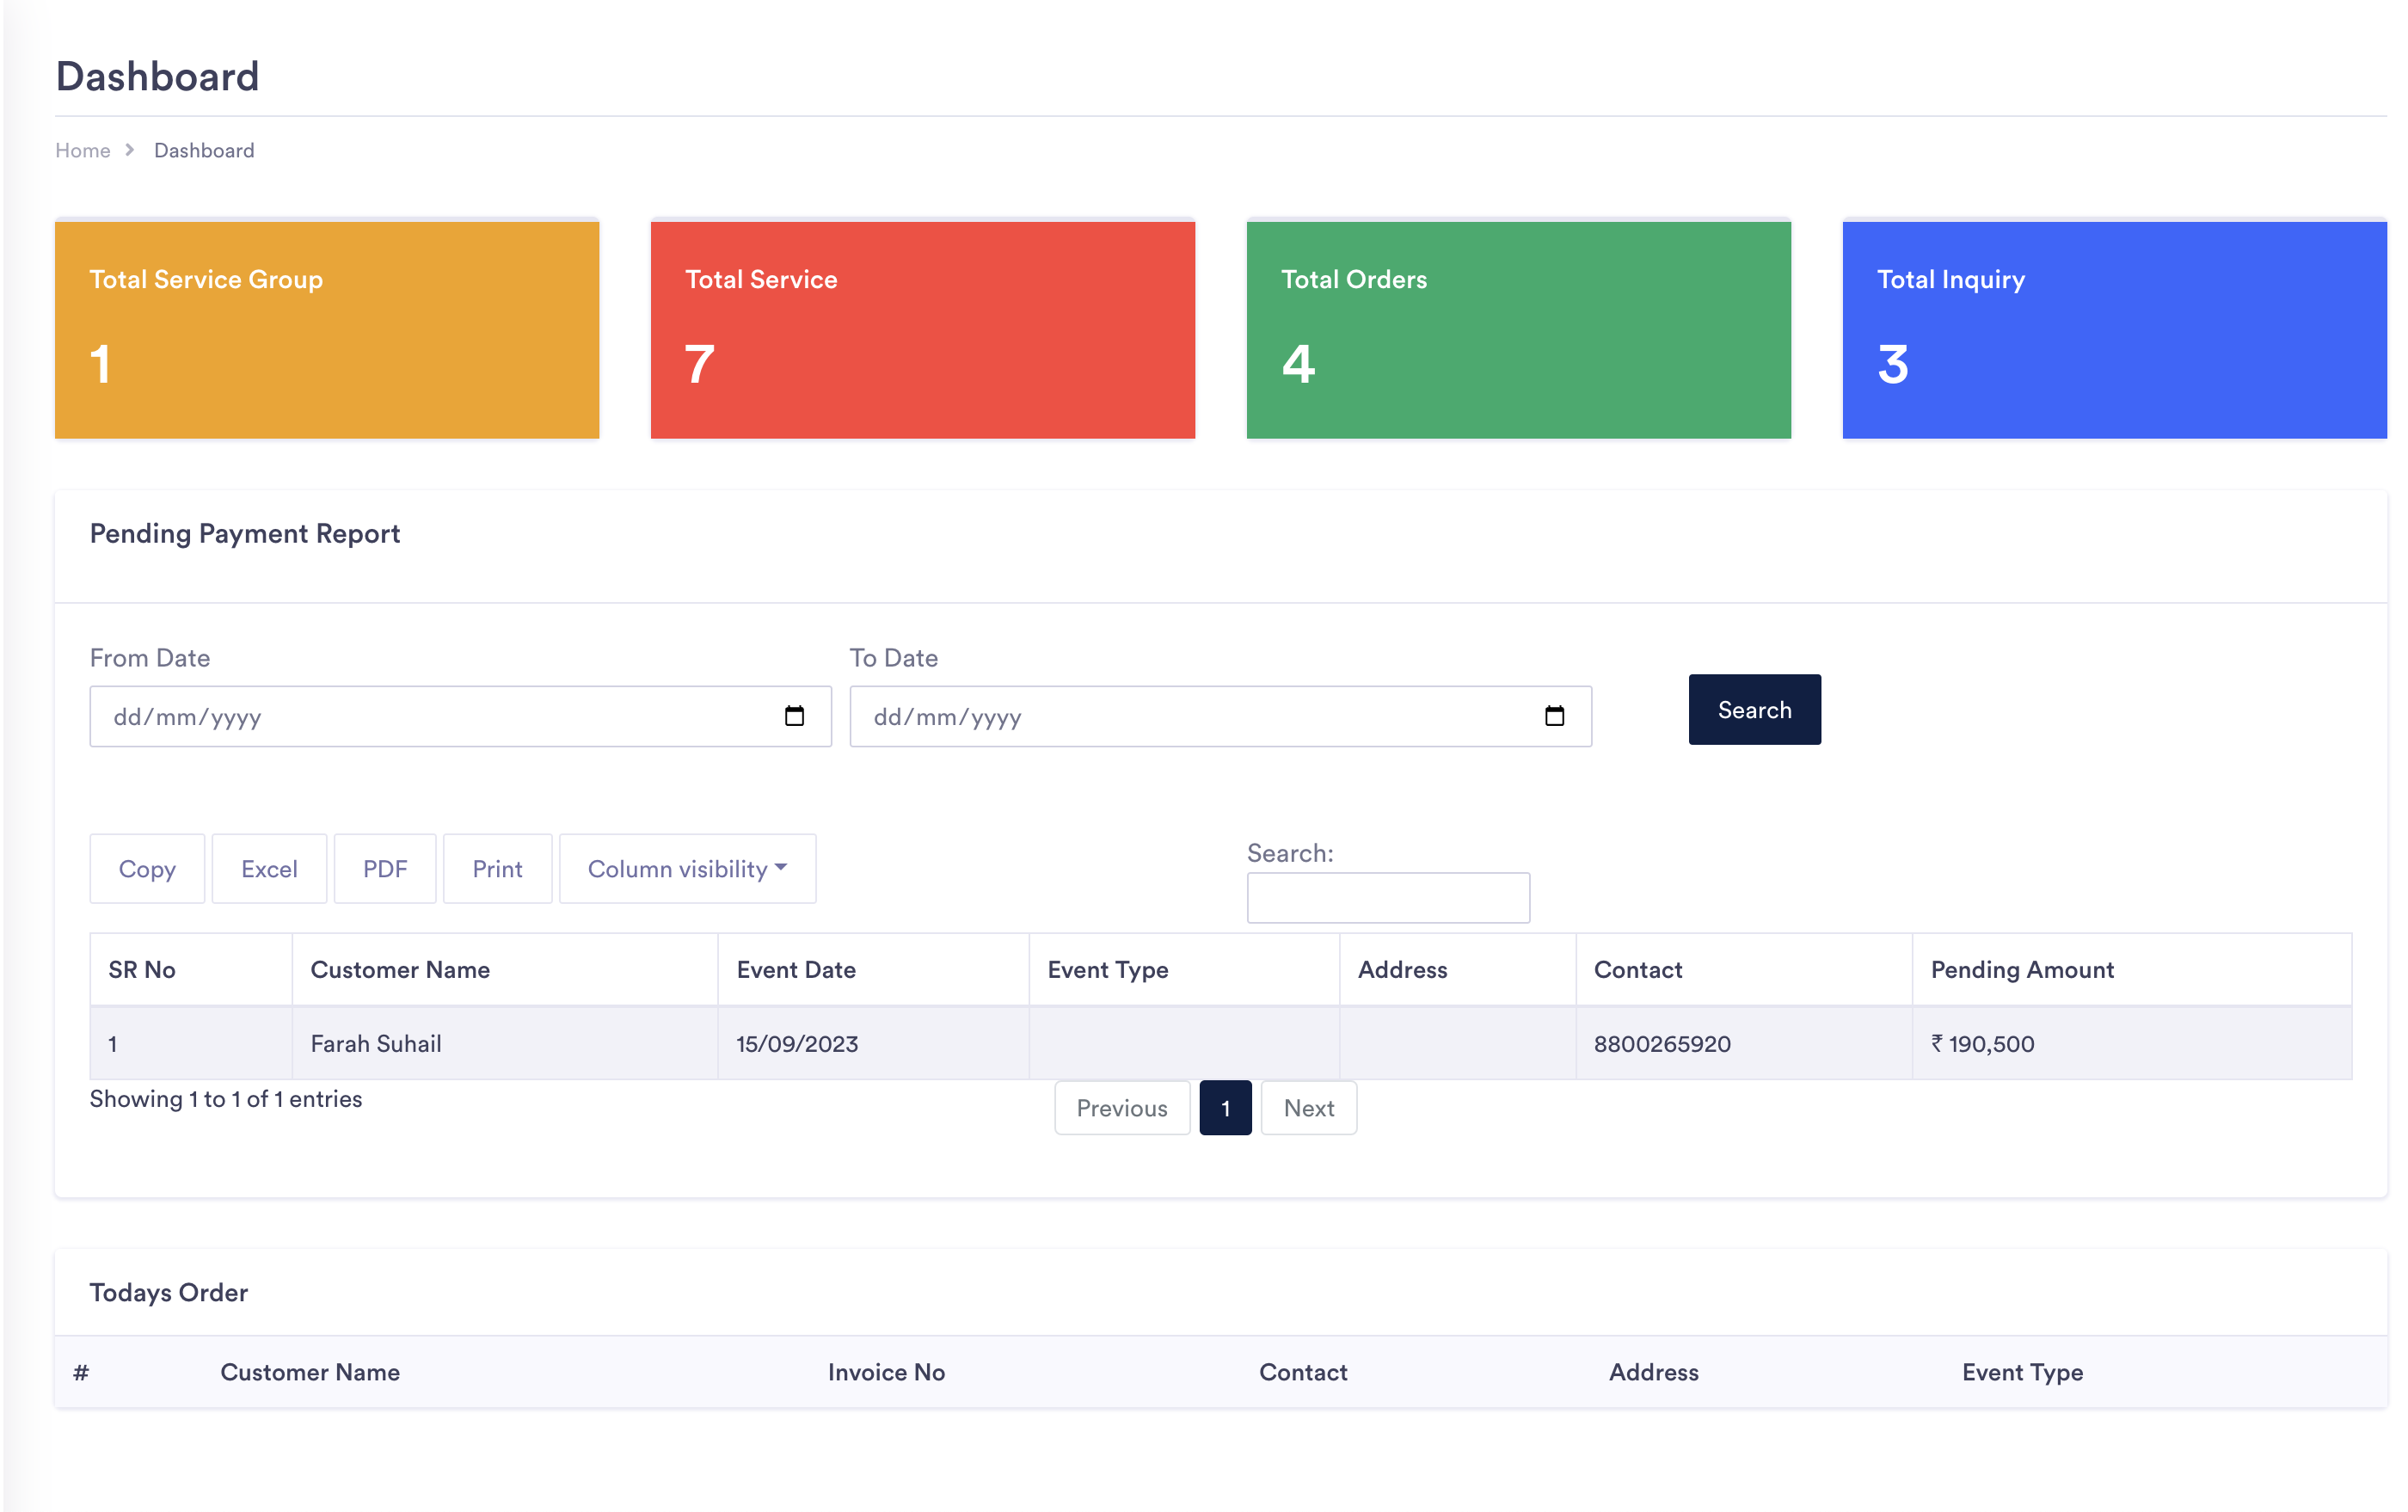Viewport: 2408px width, 1512px height.
Task: Click the # header in Todays Order
Action: point(81,1371)
